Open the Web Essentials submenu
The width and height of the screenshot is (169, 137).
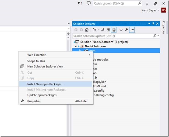(x=56, y=55)
